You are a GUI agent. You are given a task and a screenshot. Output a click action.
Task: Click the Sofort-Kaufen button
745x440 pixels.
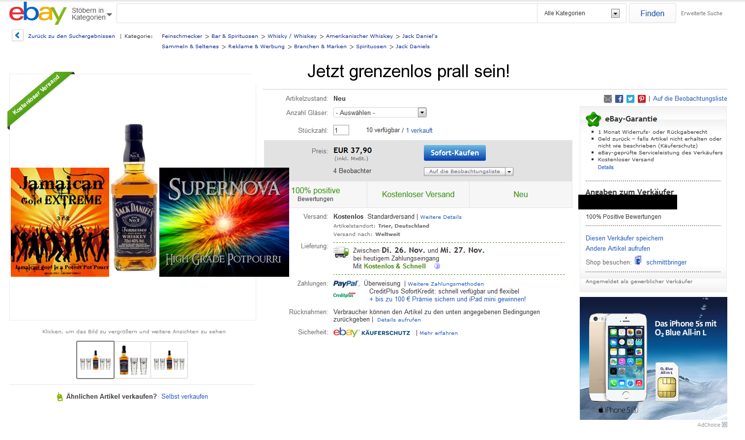pyautogui.click(x=455, y=153)
